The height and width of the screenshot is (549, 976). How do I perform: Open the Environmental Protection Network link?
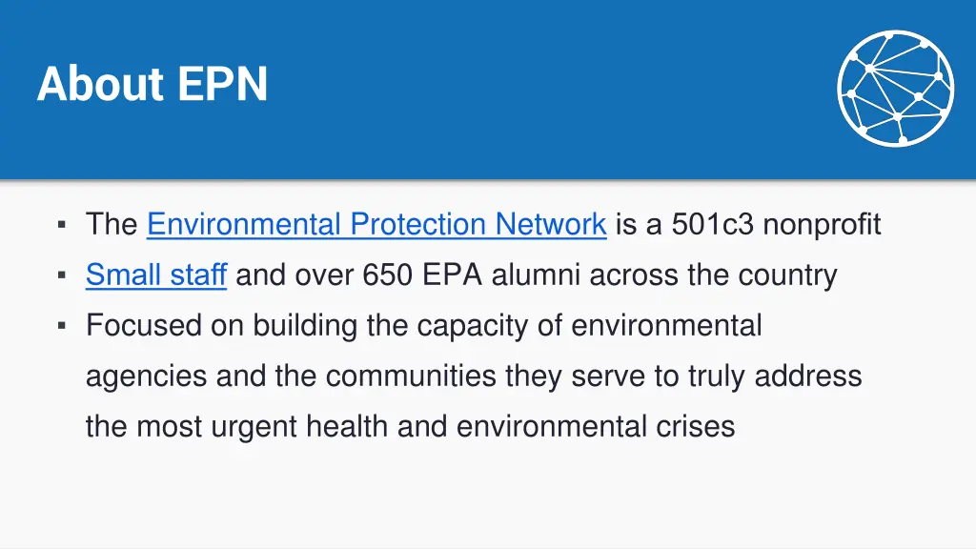click(x=376, y=224)
